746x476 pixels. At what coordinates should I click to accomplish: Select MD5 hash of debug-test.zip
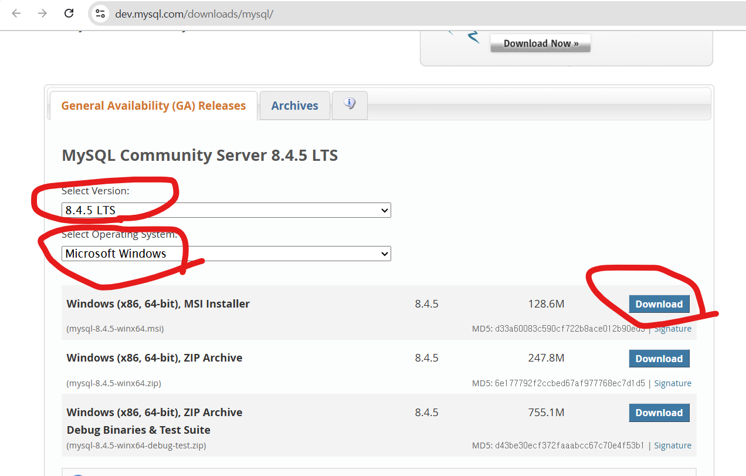[x=569, y=445]
